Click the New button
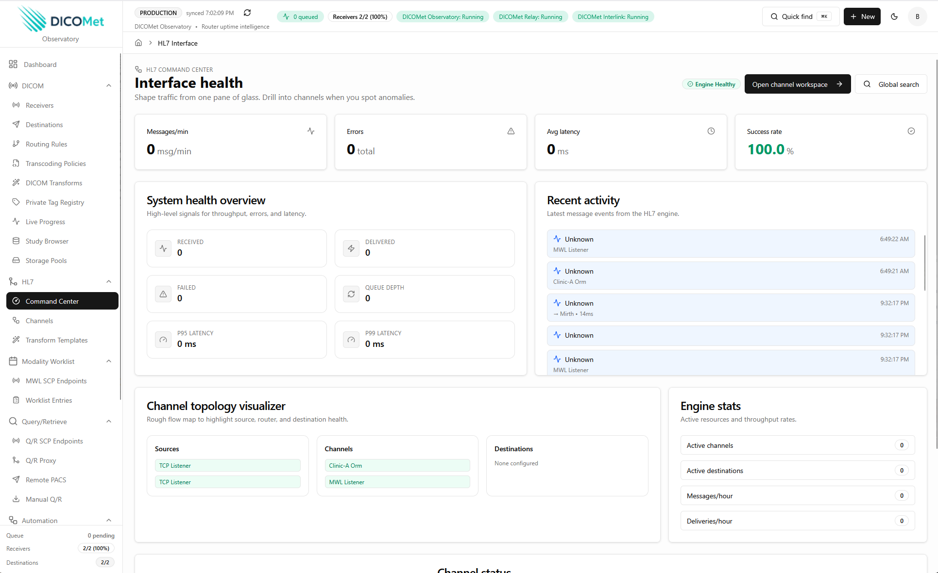Screen dimensions: 938x573 pyautogui.click(x=862, y=16)
